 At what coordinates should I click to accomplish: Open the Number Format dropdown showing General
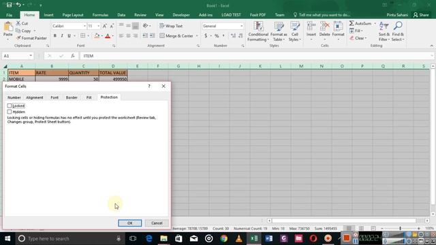pyautogui.click(x=241, y=26)
